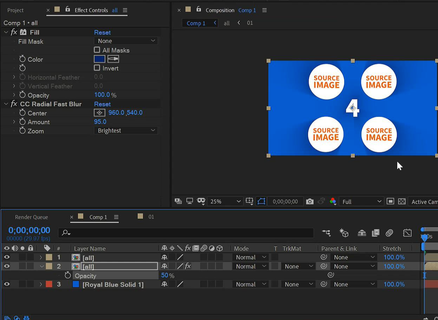
Task: Expand Royal Blue Solid 1 layer properties
Action: tap(41, 284)
